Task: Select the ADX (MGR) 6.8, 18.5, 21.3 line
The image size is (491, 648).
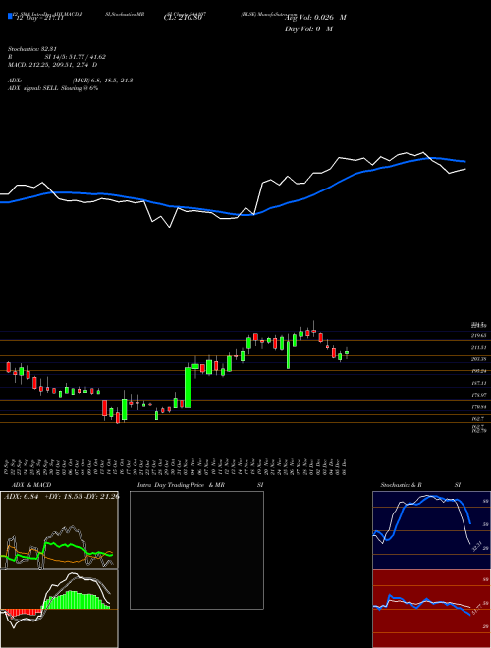Action: (x=71, y=81)
